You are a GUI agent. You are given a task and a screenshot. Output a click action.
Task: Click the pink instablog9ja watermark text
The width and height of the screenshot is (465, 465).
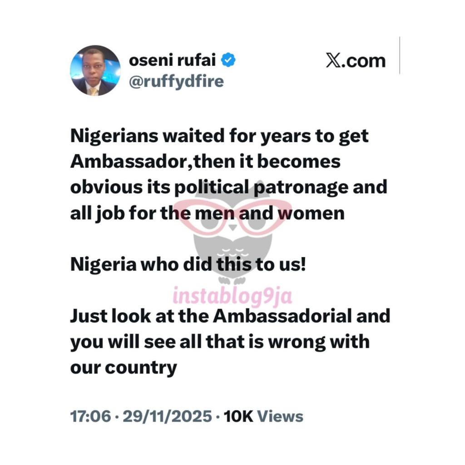232,296
